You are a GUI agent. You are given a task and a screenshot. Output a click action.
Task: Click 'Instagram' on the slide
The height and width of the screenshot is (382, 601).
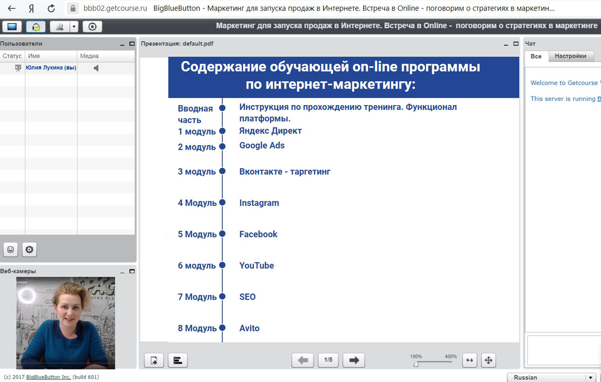coord(259,203)
